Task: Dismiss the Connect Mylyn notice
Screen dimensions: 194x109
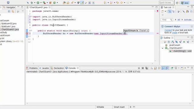Action: tap(192, 26)
